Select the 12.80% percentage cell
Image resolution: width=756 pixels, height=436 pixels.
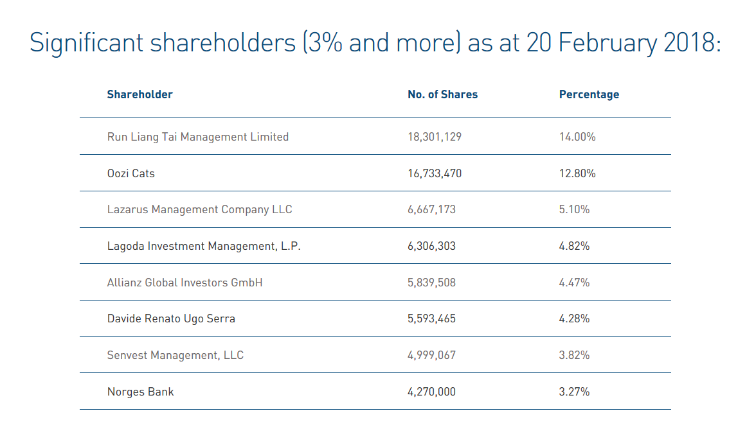pyautogui.click(x=577, y=173)
